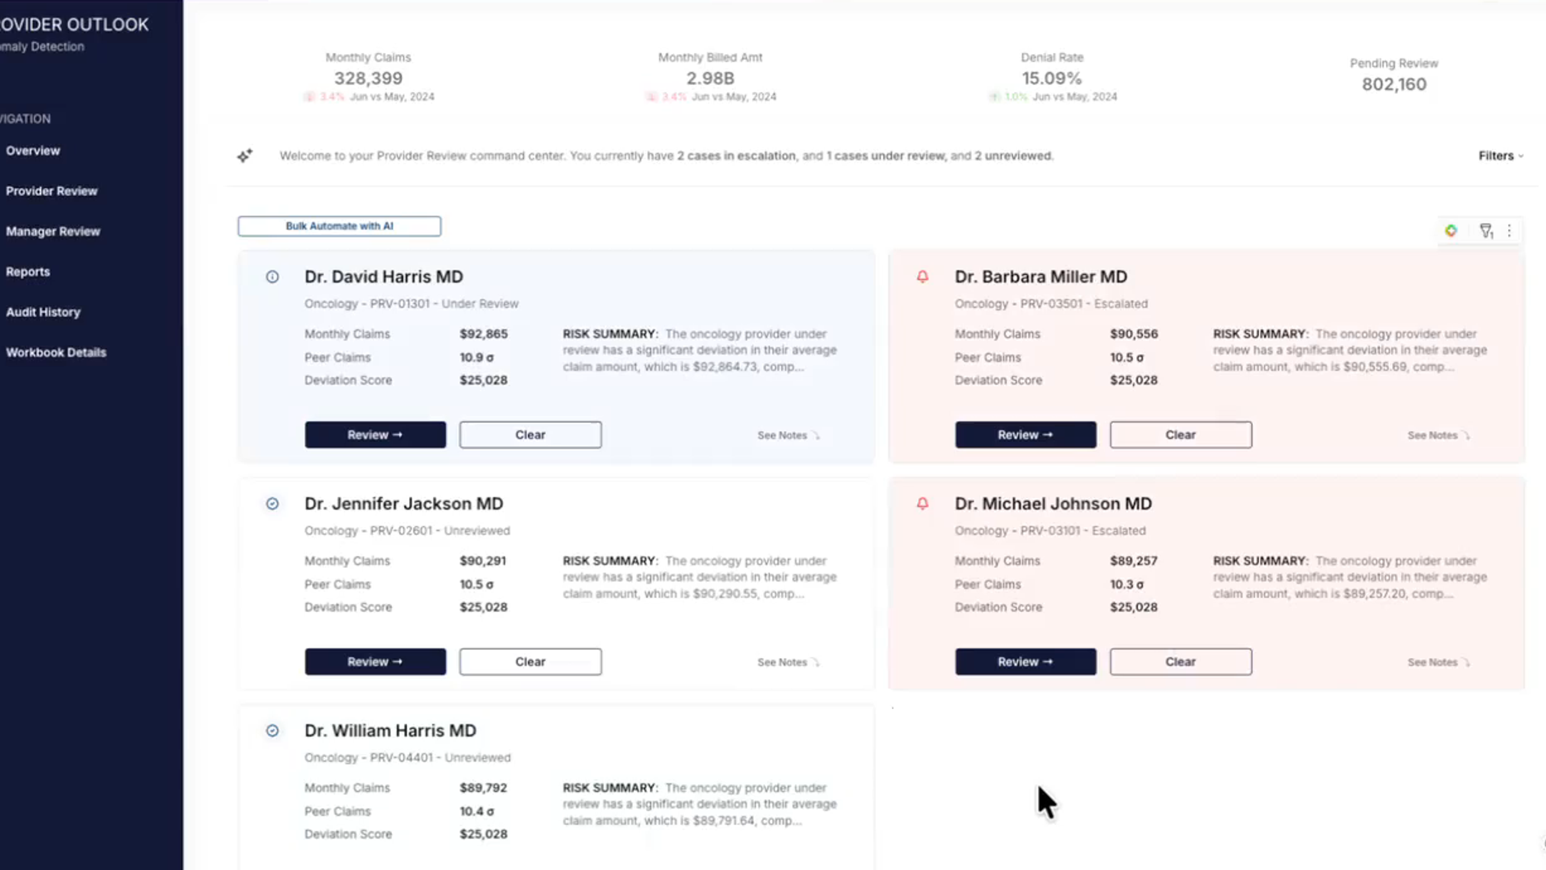Open Reports in the sidebar
This screenshot has width=1546, height=870.
[x=28, y=271]
